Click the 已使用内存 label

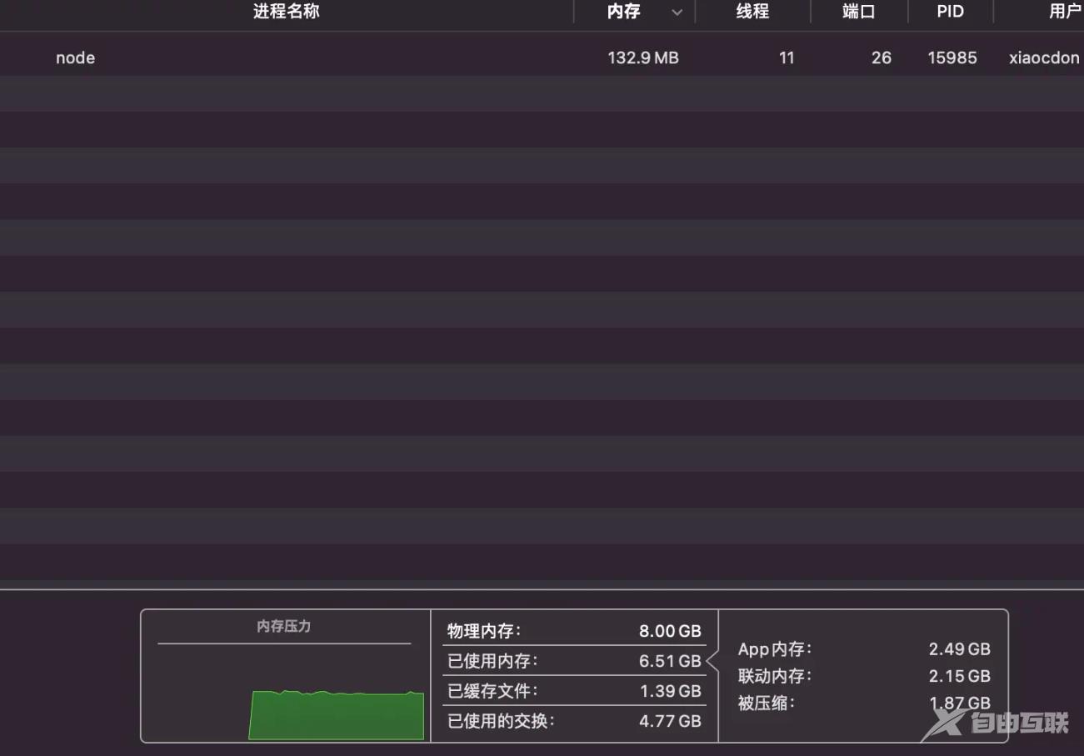(492, 661)
